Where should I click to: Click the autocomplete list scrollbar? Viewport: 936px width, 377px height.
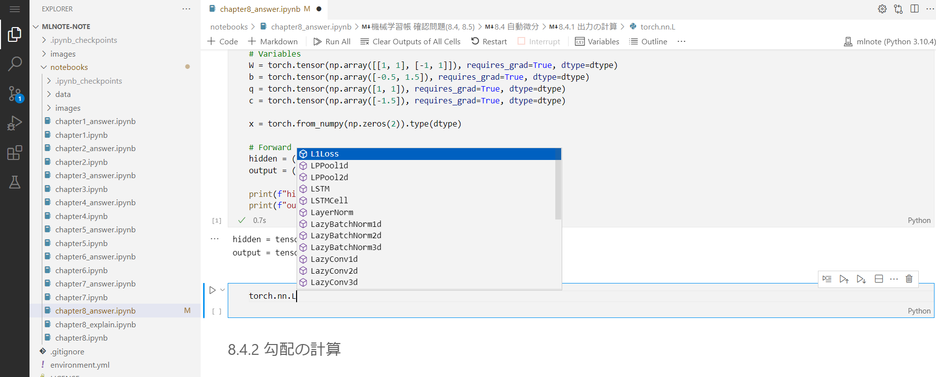[558, 184]
